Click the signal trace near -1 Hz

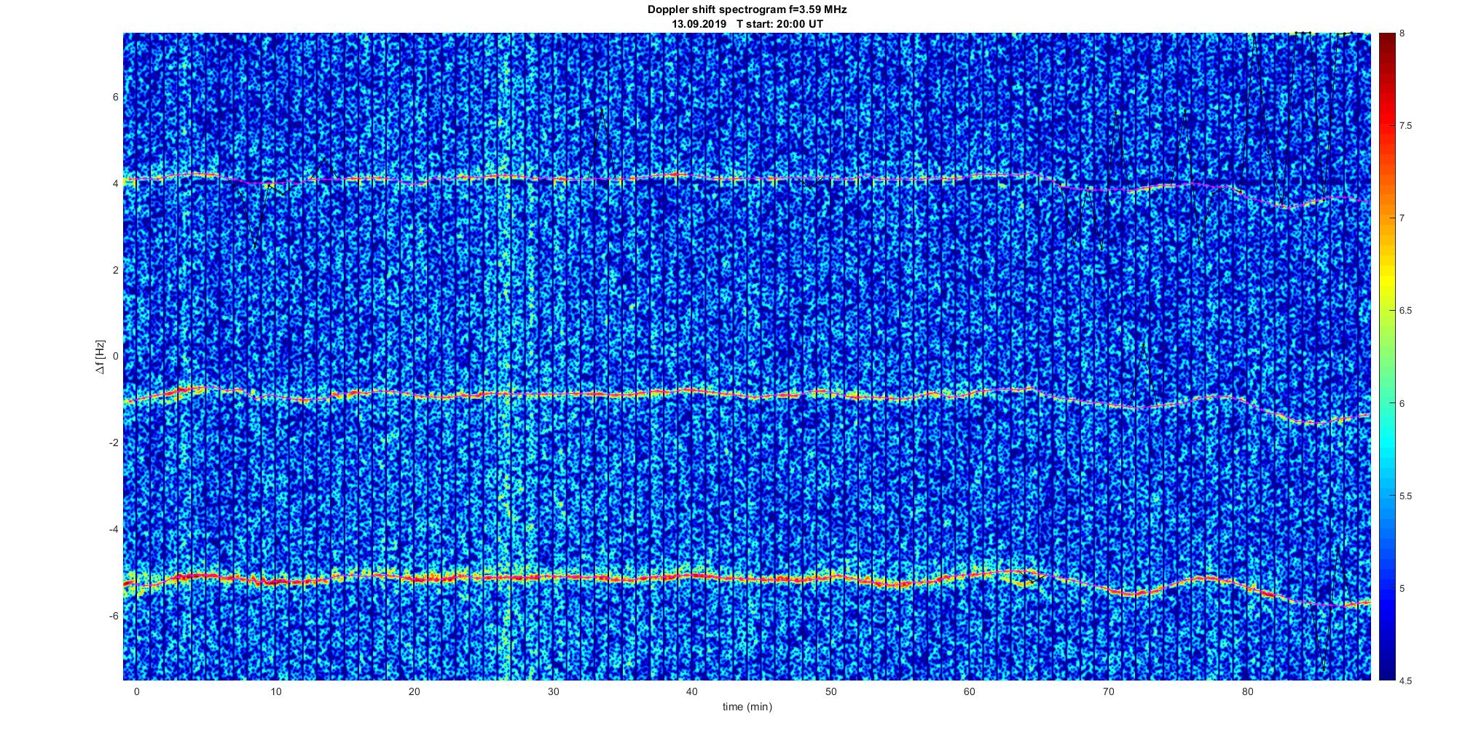tap(747, 394)
